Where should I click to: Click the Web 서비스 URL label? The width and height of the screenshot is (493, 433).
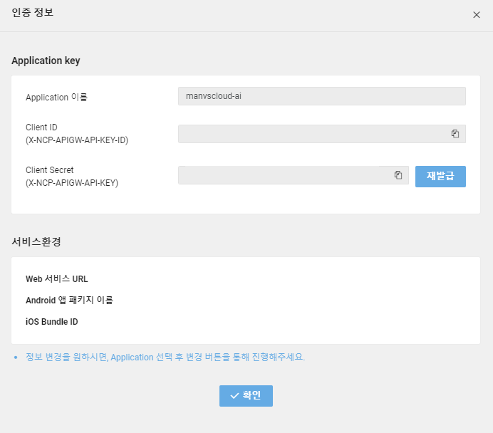[57, 279]
